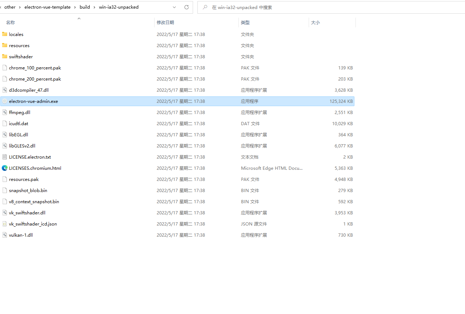Click the LICENSE.electron.txt document icon
Image resolution: width=465 pixels, height=314 pixels.
[x=5, y=157]
